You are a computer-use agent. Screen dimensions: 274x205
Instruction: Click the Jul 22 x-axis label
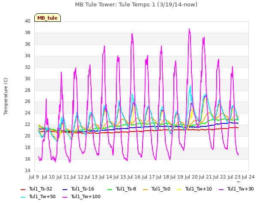coord(220,177)
